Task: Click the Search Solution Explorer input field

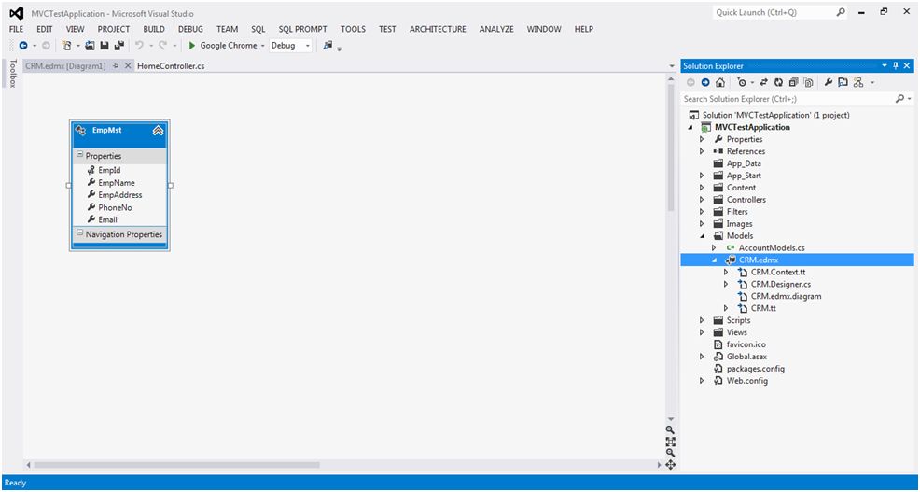Action: pos(788,99)
